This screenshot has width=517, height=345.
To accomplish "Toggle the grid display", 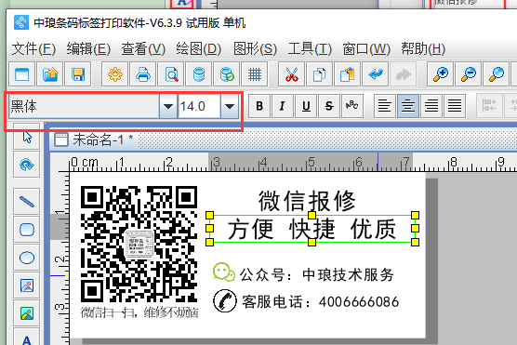I will point(255,74).
